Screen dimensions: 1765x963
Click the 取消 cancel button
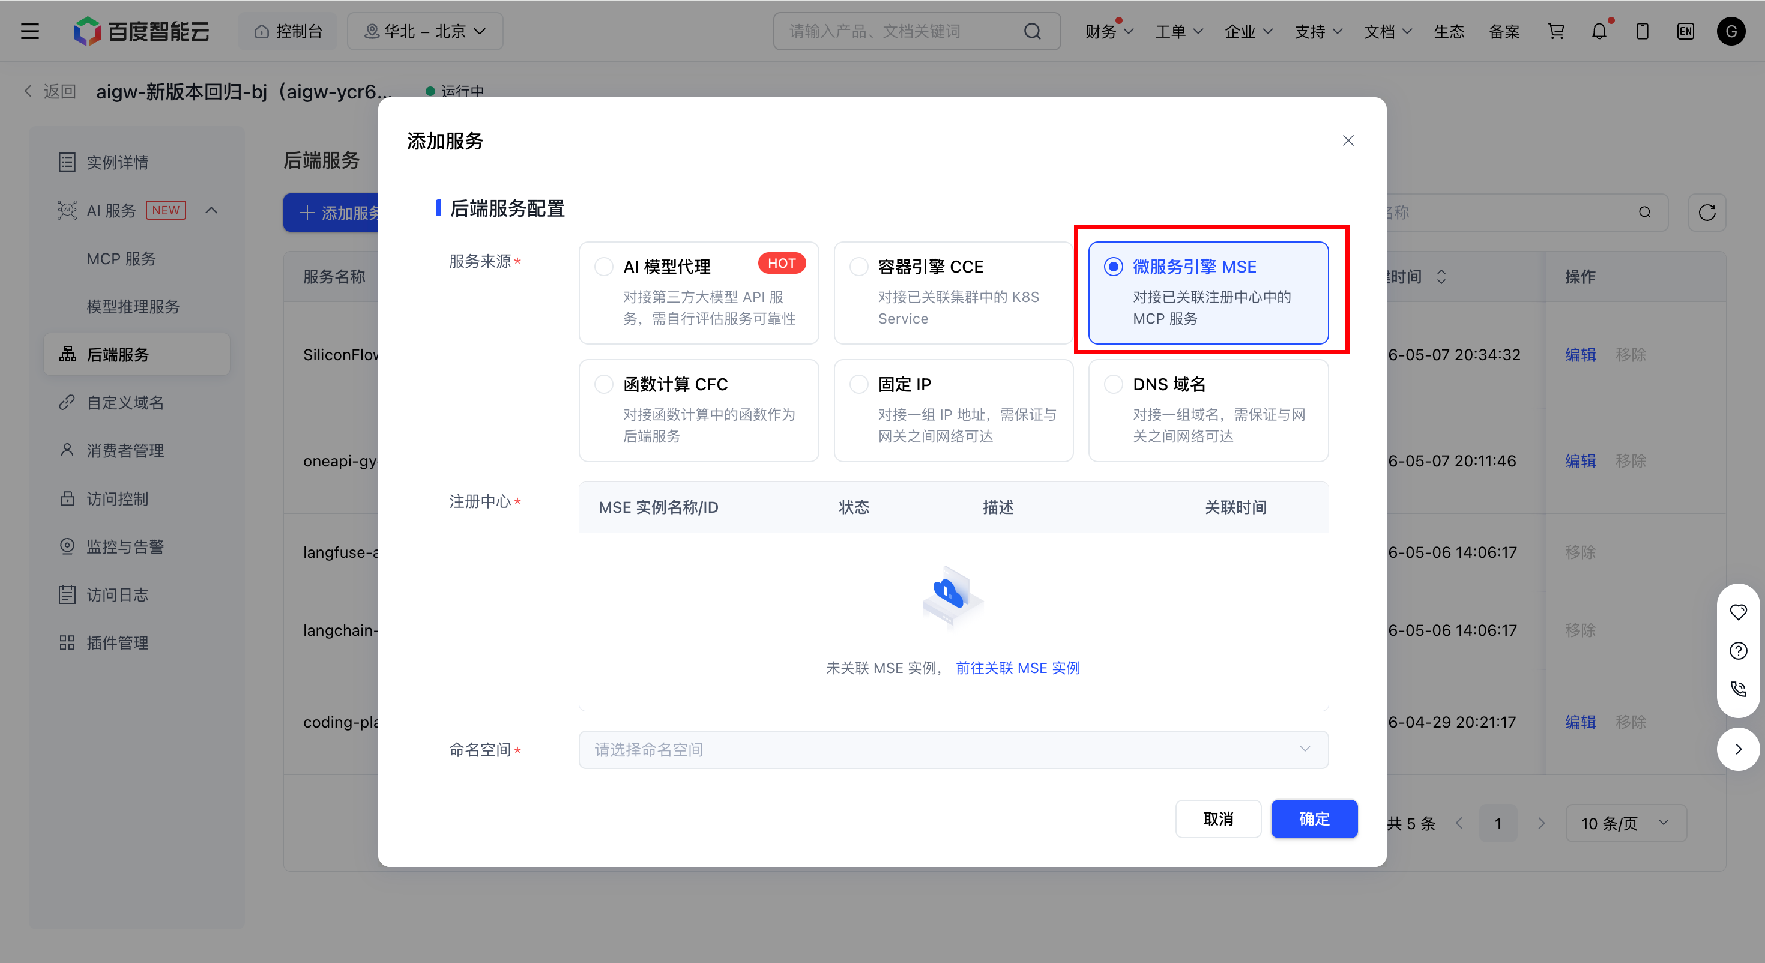pos(1218,818)
